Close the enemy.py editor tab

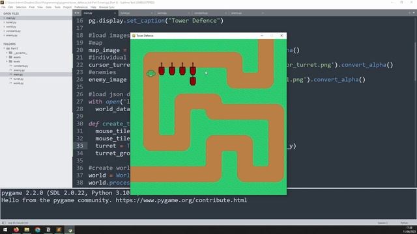tap(263, 13)
